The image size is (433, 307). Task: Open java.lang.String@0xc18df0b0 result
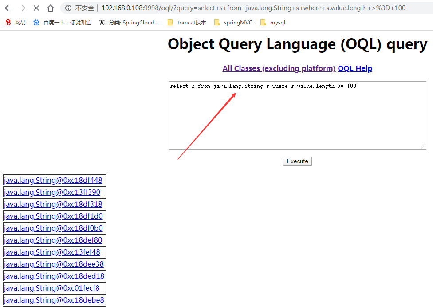click(53, 228)
